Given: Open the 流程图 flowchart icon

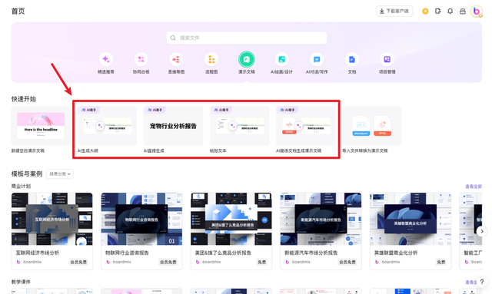Looking at the screenshot, I should pyautogui.click(x=211, y=59).
